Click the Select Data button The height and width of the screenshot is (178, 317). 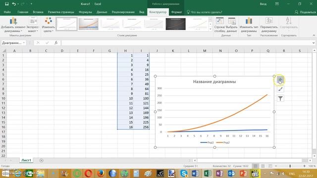click(x=232, y=25)
